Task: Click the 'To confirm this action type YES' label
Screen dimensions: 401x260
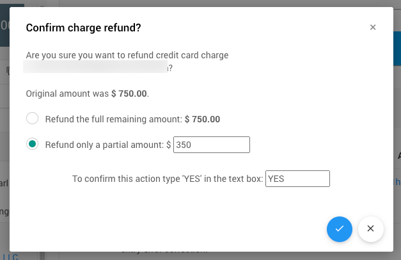Action: pos(168,179)
